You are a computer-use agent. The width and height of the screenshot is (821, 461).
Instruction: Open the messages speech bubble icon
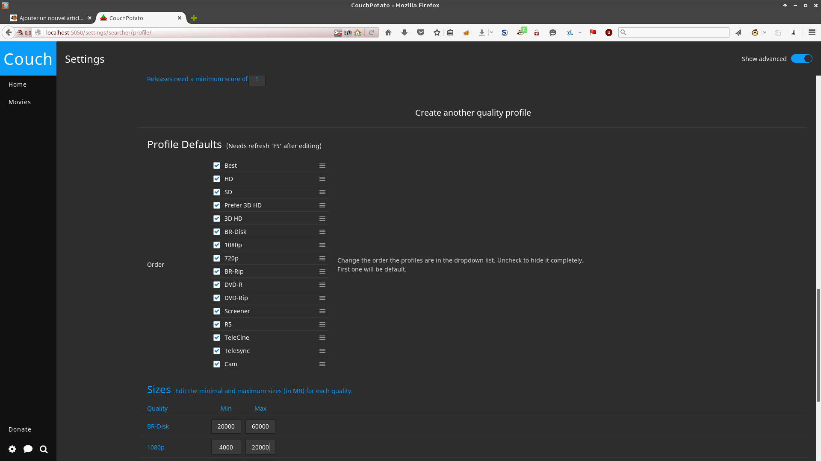tap(28, 449)
